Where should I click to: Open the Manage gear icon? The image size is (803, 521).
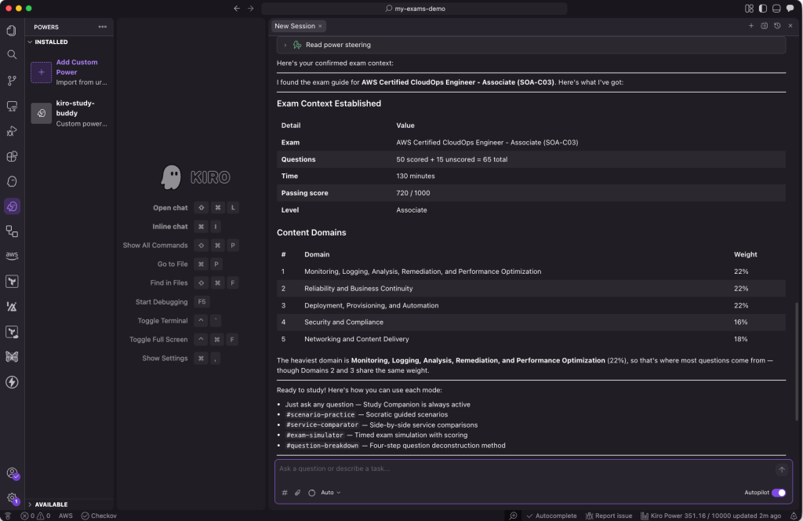tap(12, 497)
